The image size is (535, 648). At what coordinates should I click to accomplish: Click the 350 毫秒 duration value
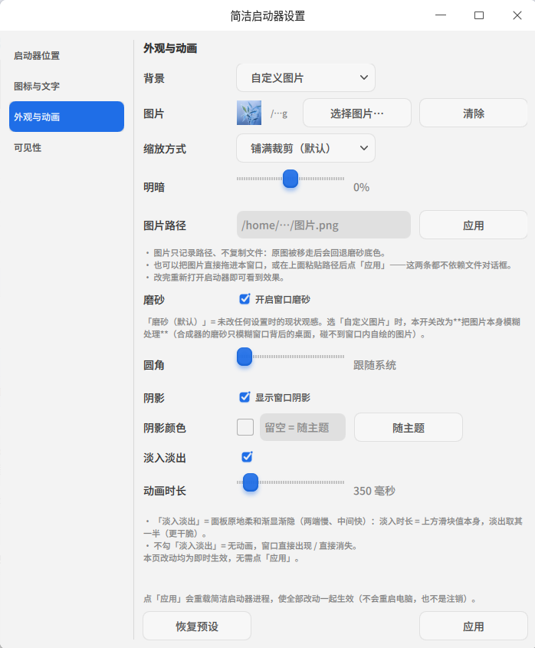[374, 491]
